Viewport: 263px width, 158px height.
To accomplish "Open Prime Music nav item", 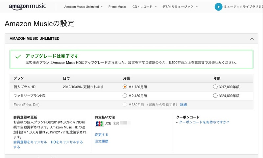I will pos(117,7).
